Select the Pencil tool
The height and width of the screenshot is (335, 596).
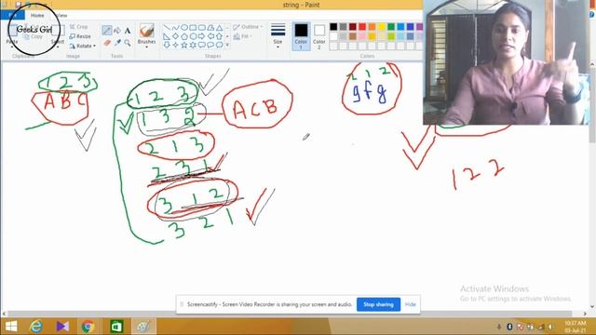click(107, 31)
